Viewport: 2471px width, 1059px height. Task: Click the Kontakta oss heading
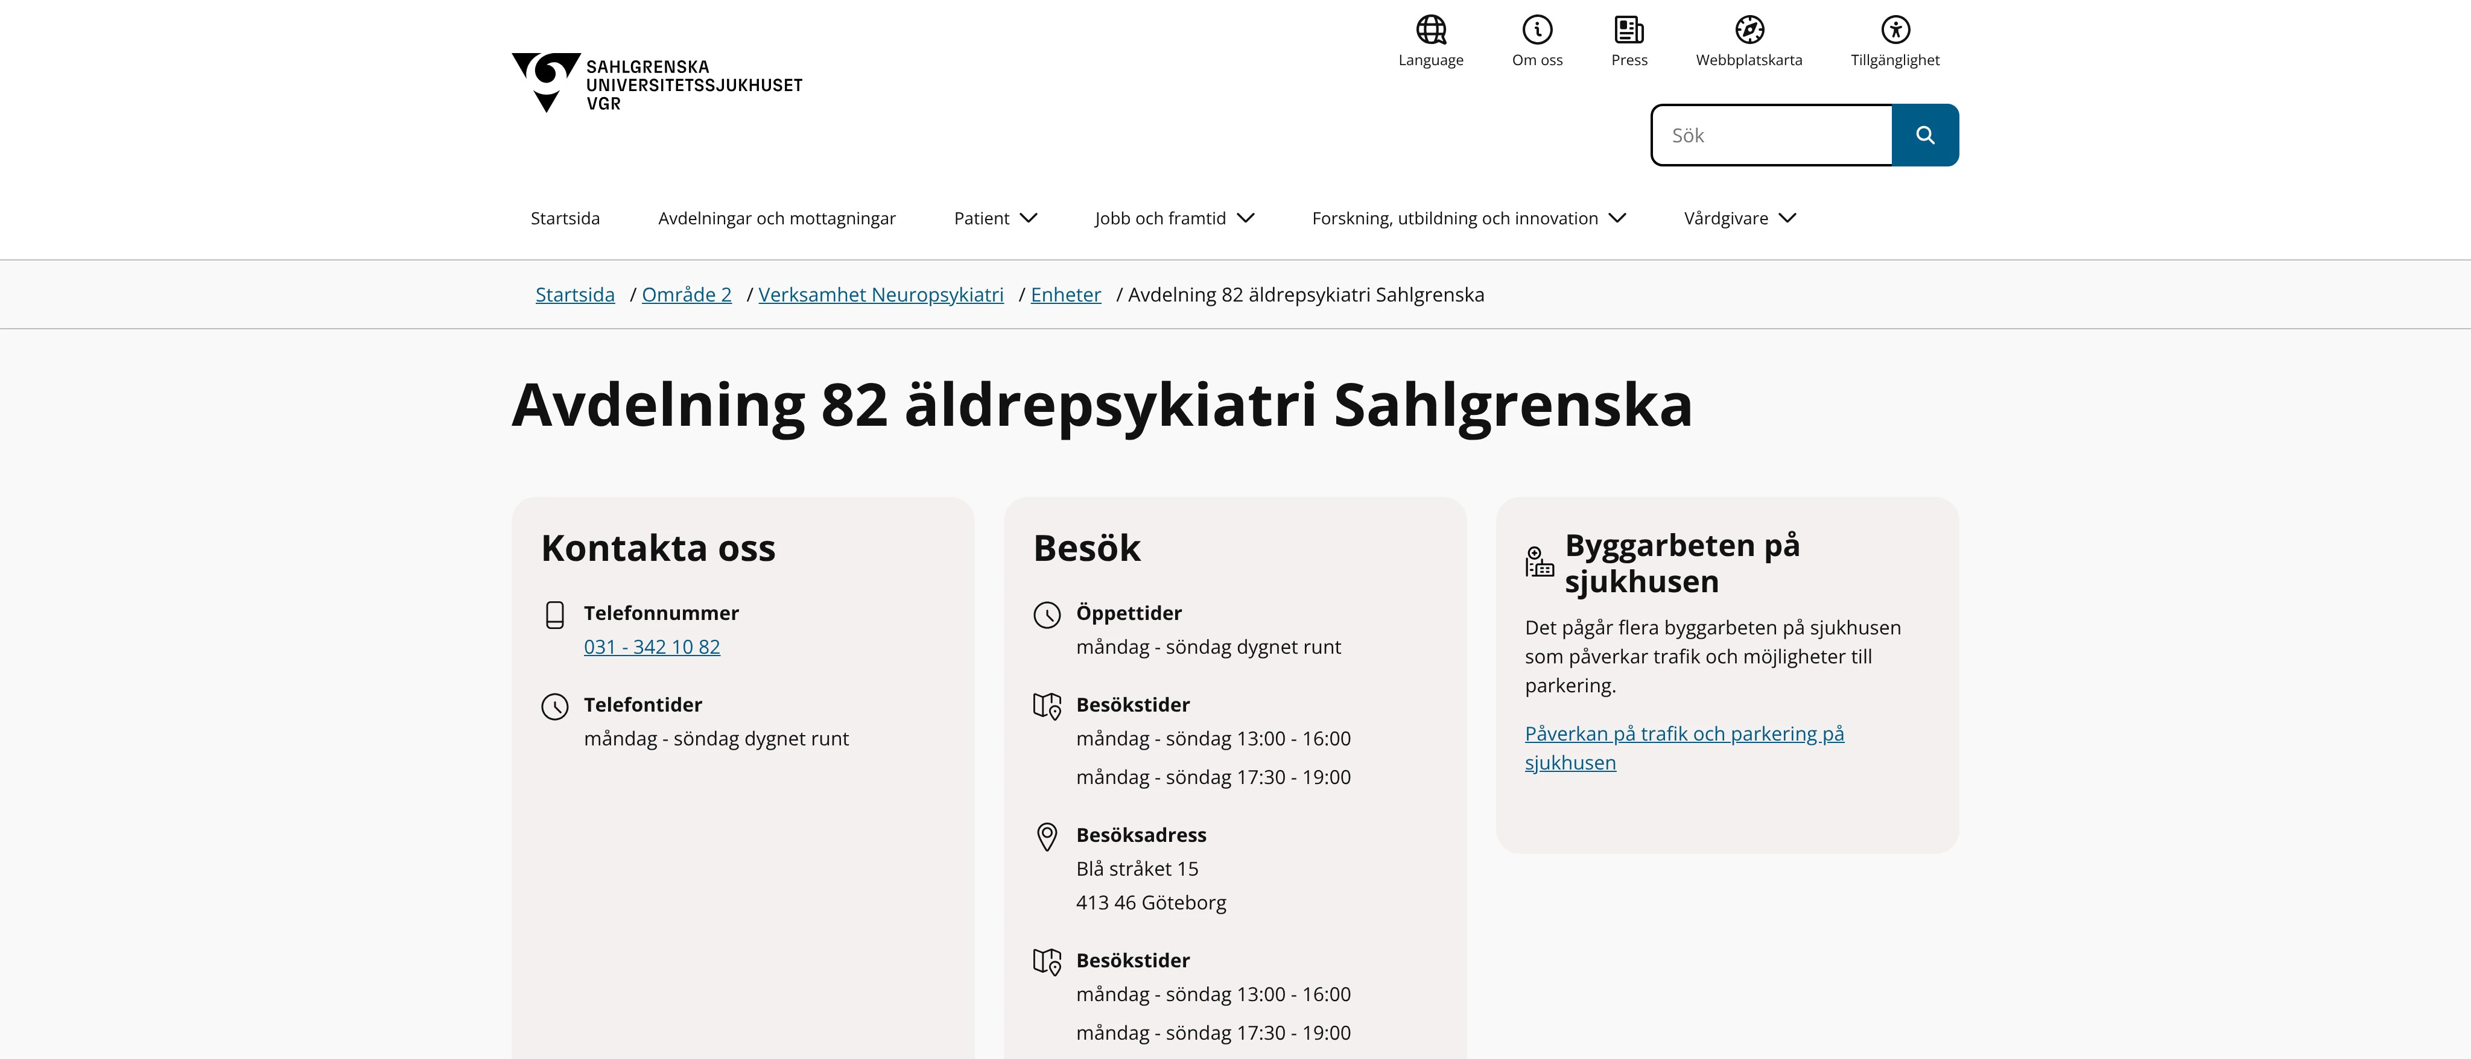click(658, 548)
